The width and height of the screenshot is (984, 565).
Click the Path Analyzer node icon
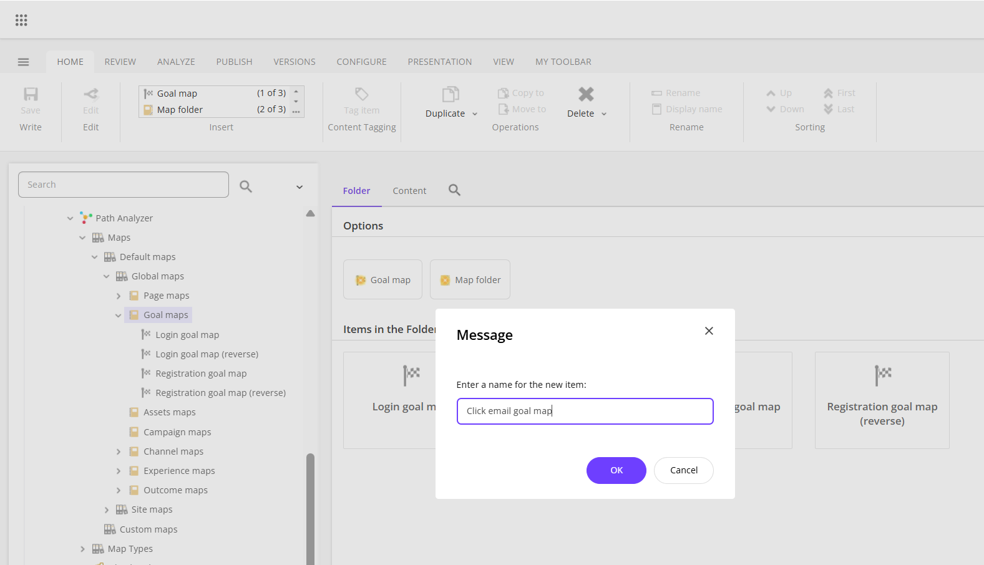click(86, 218)
